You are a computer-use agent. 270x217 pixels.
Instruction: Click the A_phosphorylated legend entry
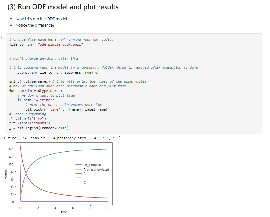pos(96,170)
